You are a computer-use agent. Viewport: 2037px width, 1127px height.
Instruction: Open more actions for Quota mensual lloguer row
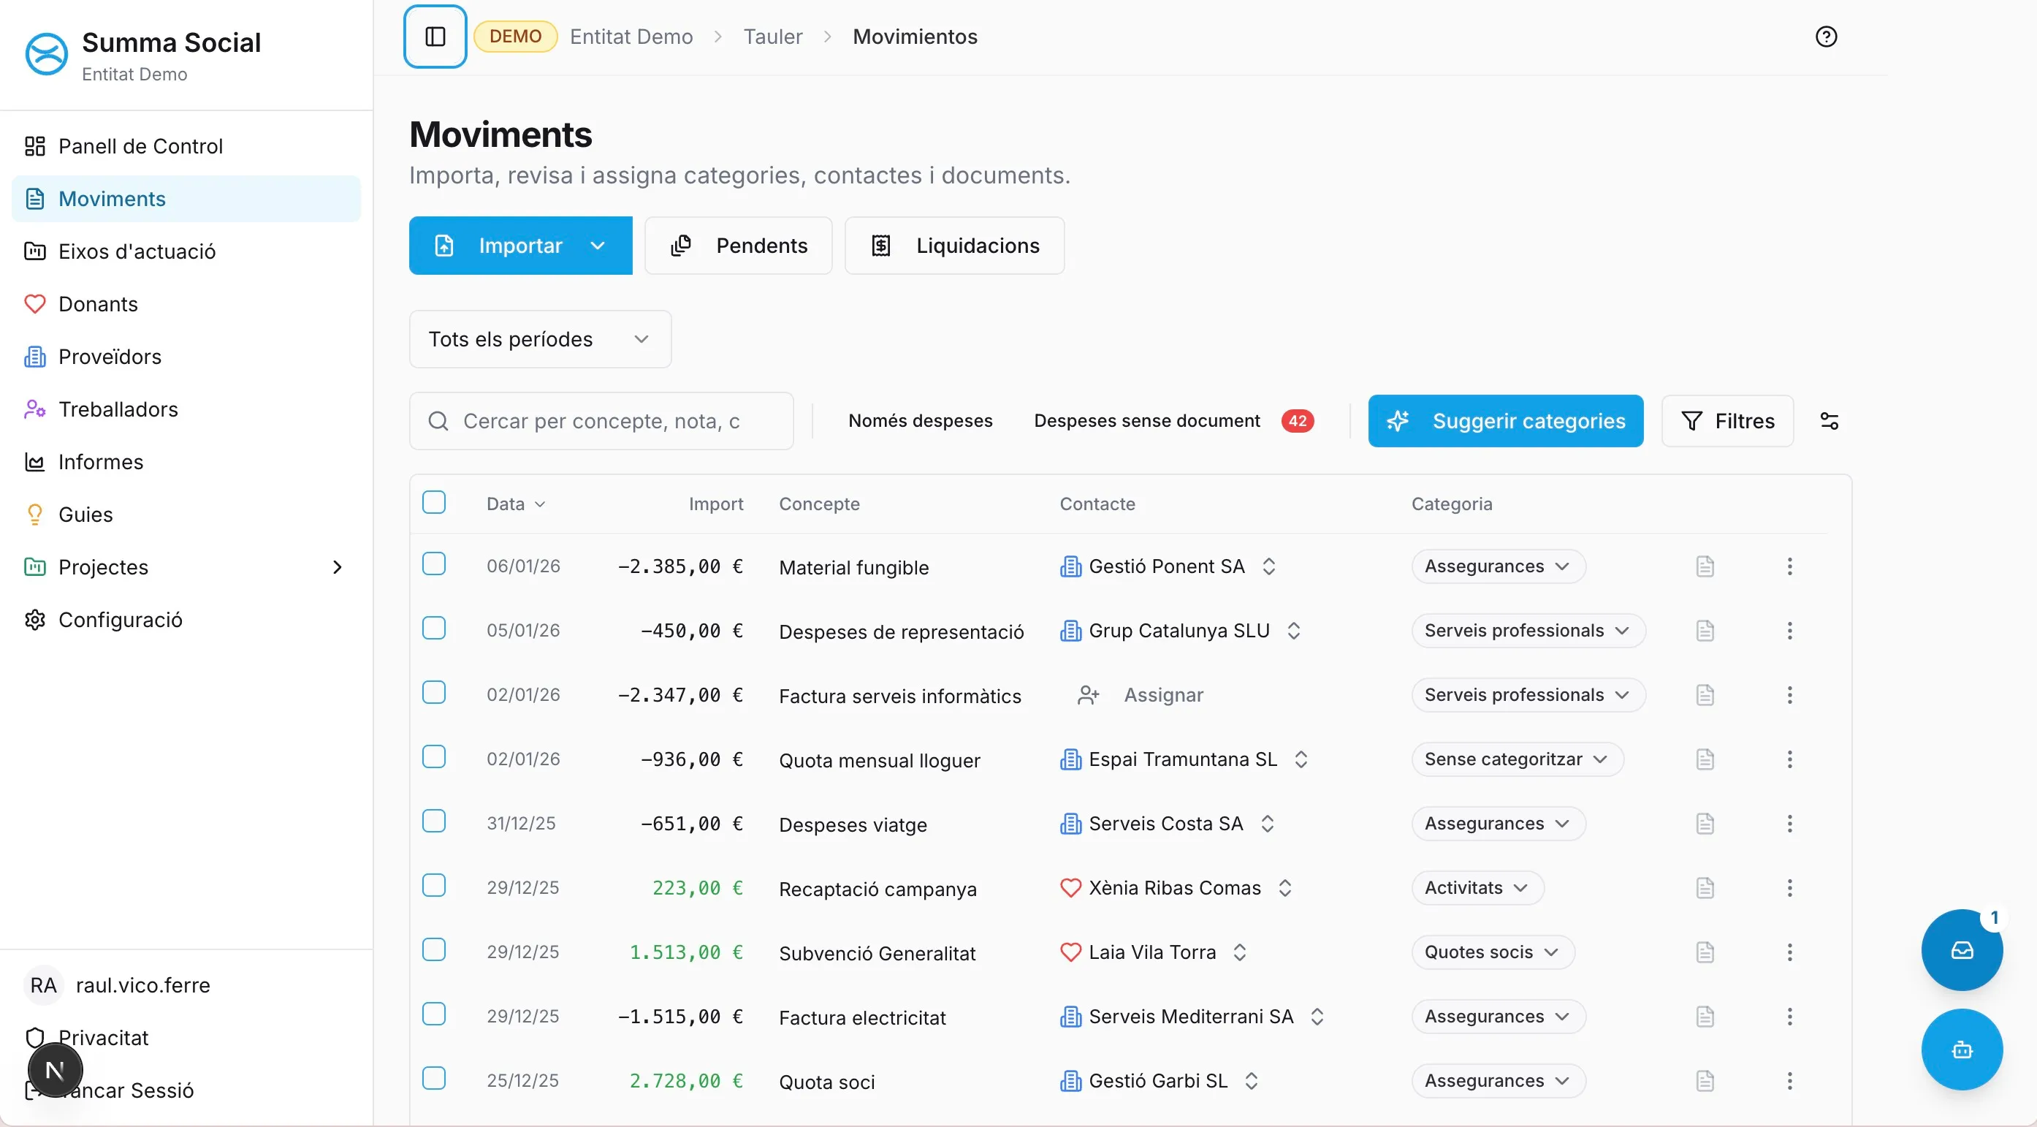tap(1789, 759)
